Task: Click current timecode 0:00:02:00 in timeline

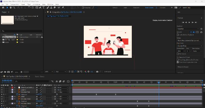Action: click(x=7, y=81)
